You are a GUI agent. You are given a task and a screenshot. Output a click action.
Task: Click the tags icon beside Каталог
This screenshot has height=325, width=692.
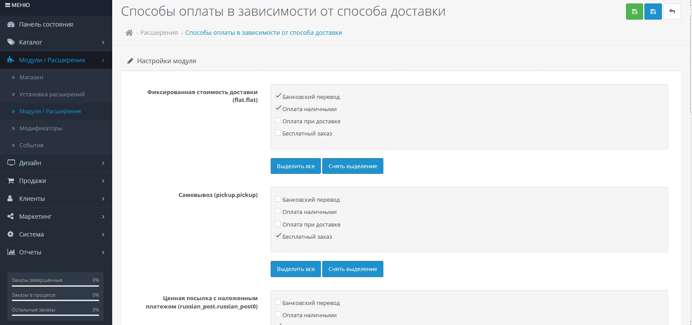(11, 42)
